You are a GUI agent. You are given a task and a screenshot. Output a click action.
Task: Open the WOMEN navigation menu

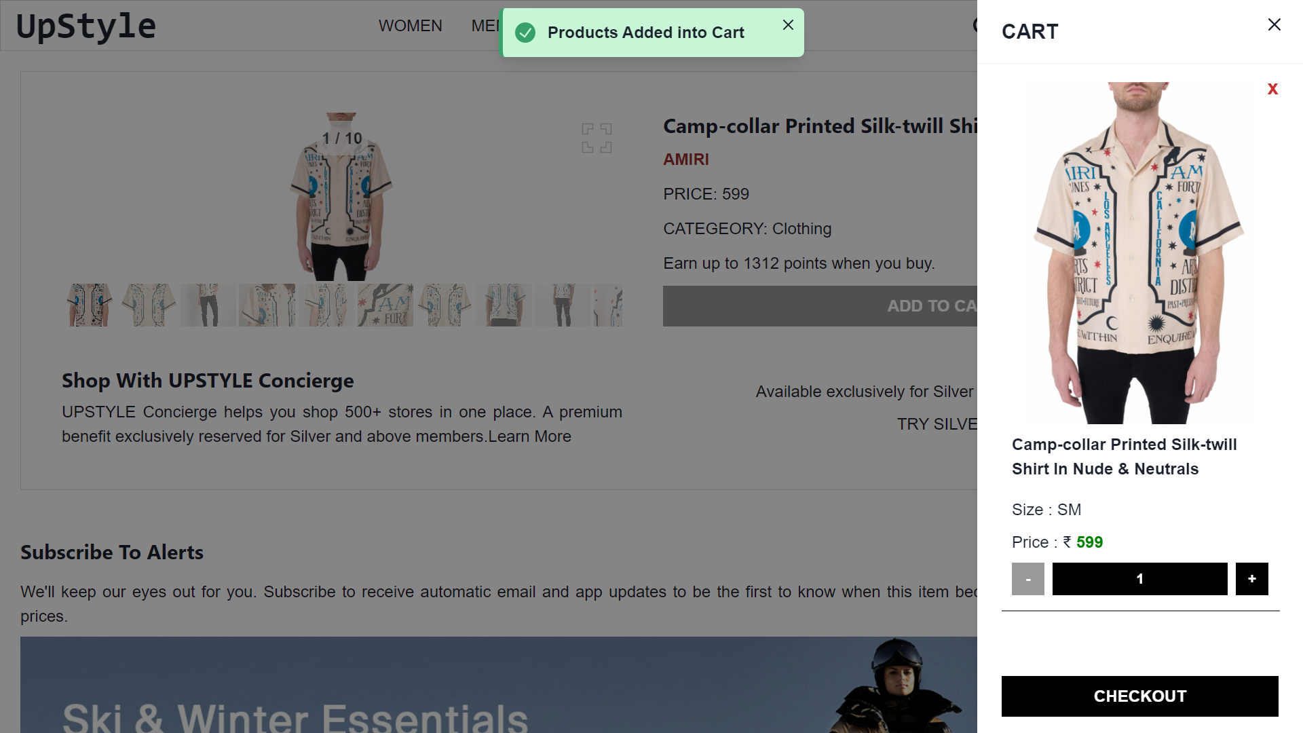[410, 26]
